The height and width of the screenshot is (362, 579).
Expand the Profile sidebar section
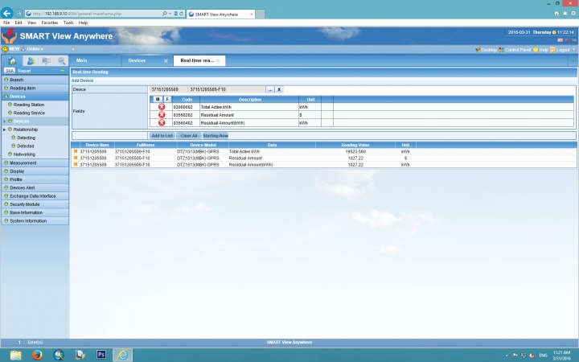35,179
